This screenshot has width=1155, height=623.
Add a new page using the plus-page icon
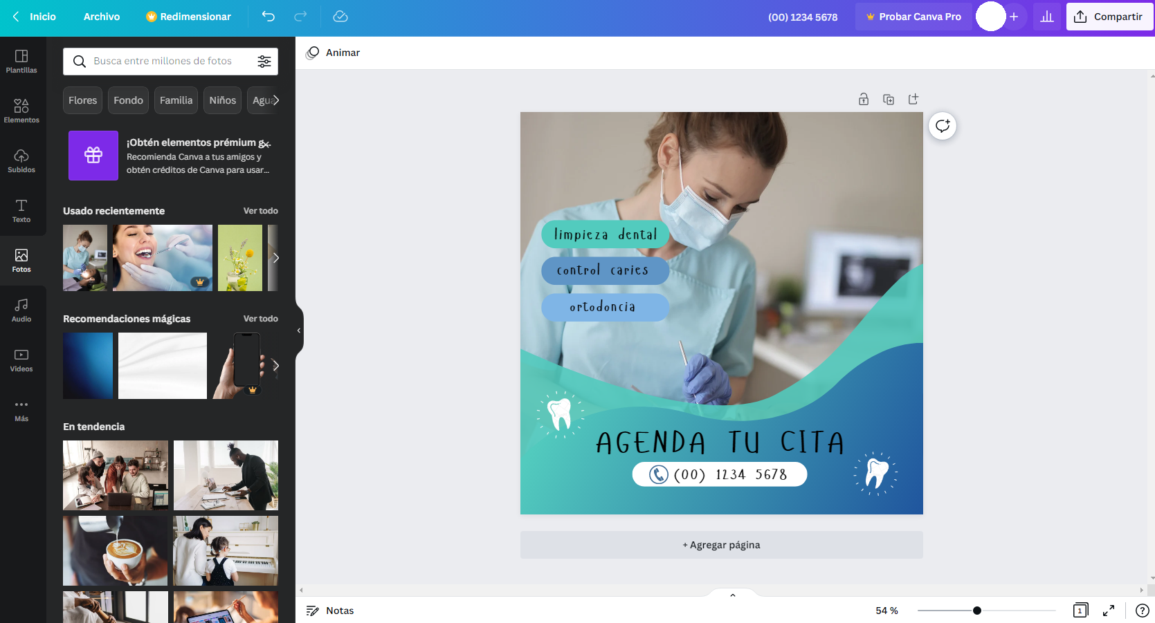pyautogui.click(x=913, y=100)
